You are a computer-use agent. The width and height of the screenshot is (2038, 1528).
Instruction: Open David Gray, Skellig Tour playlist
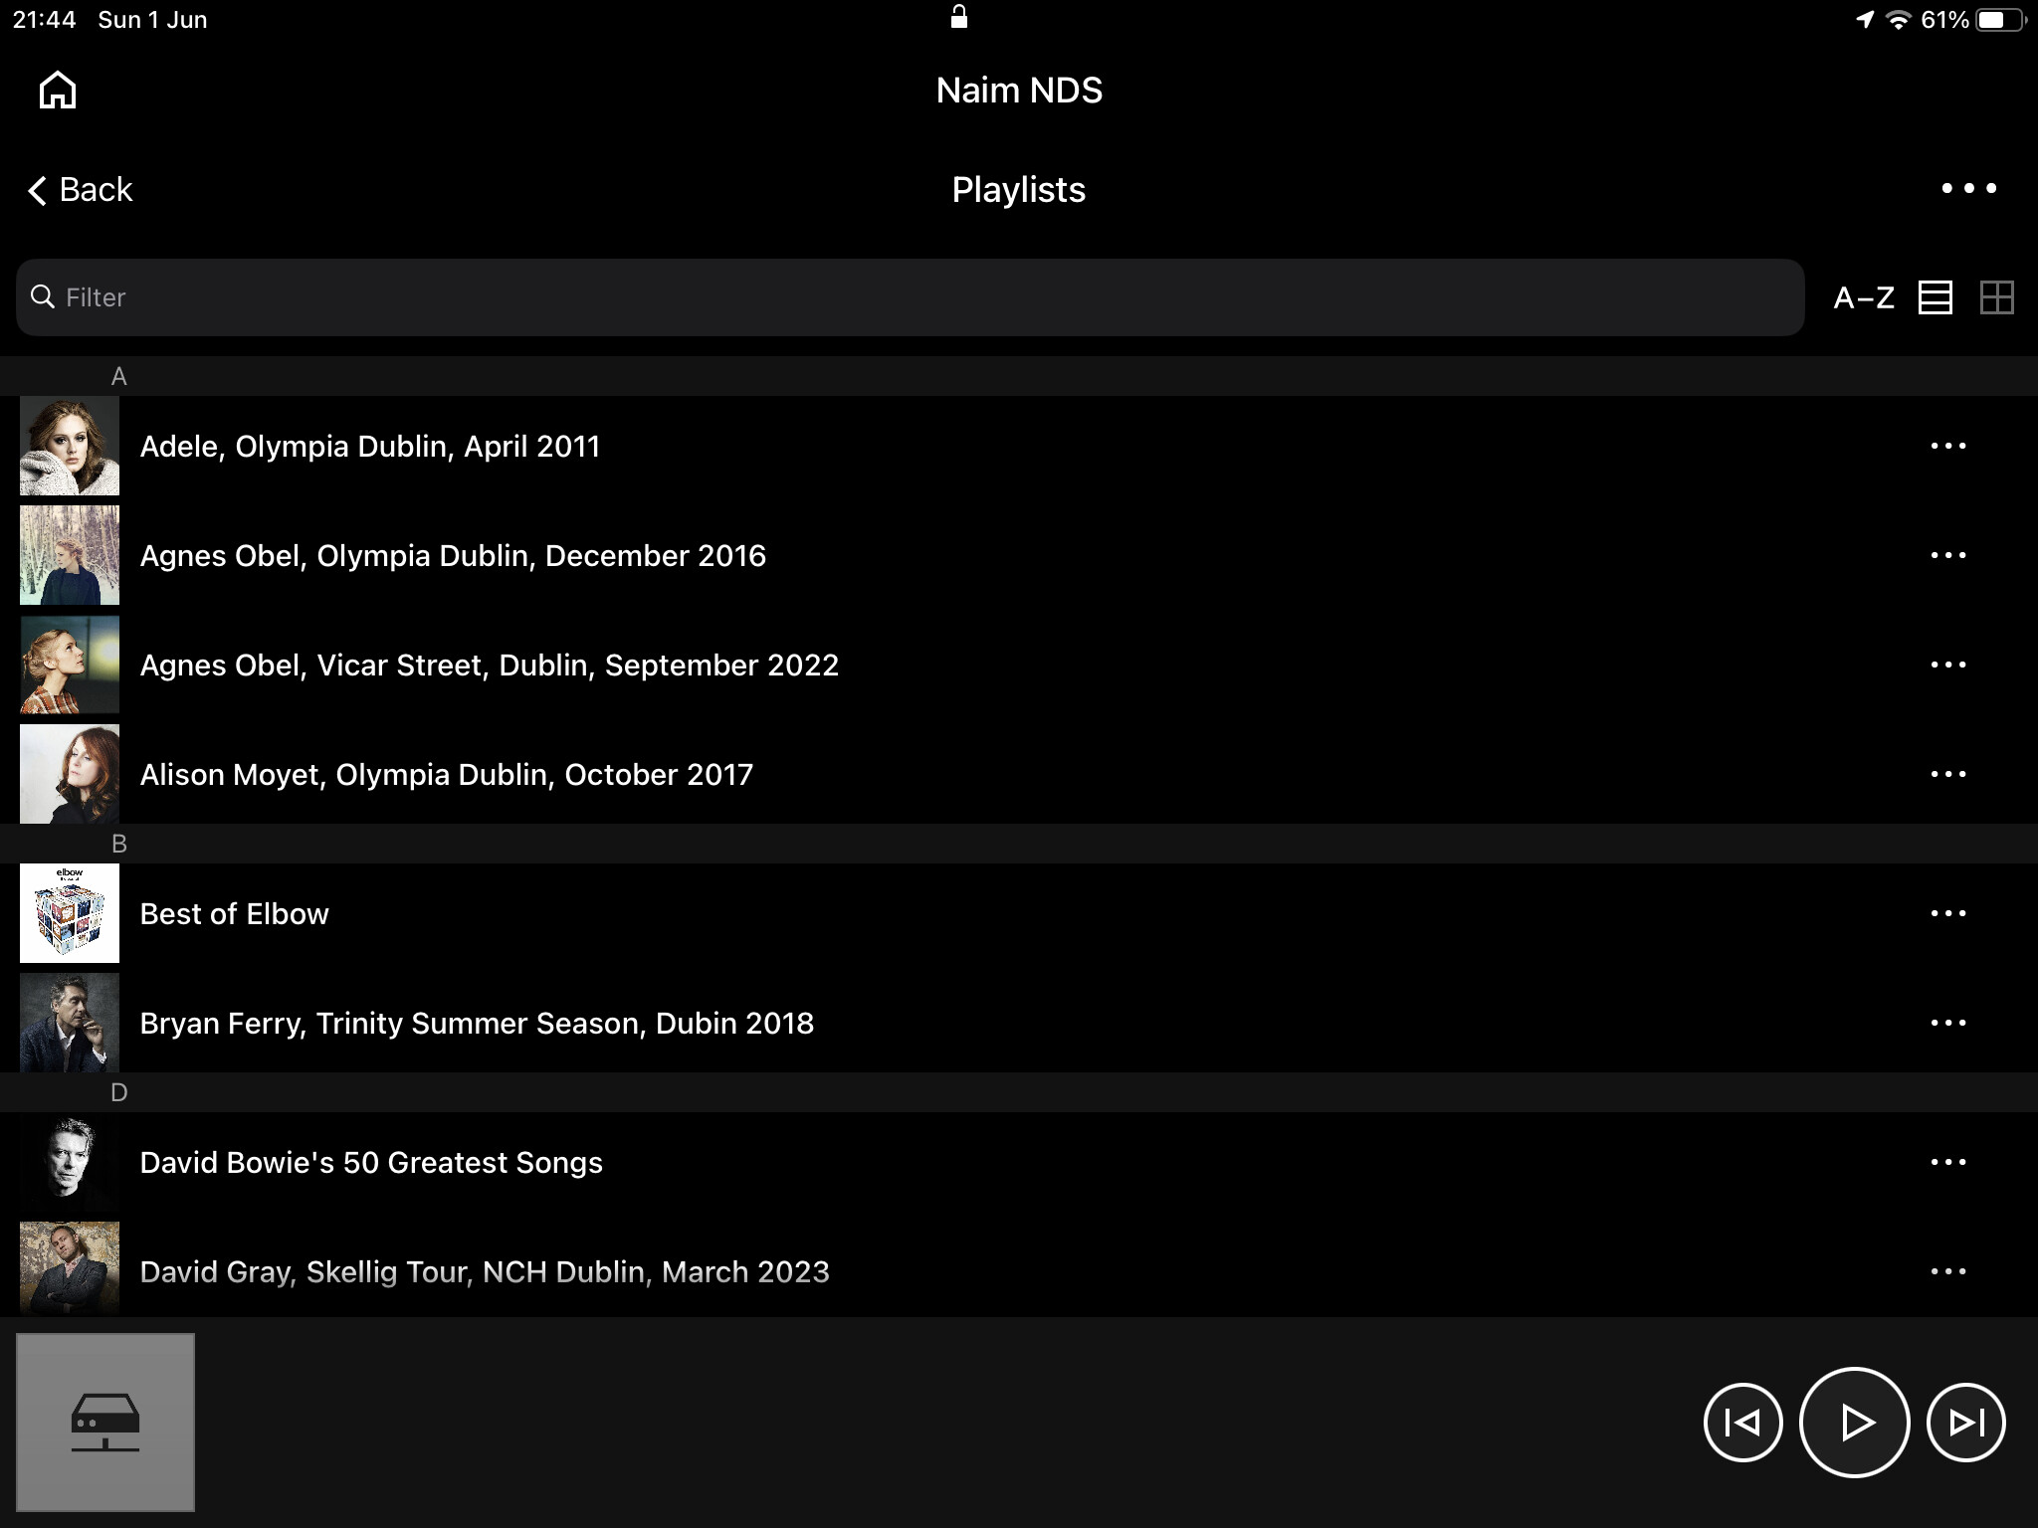[1019, 1269]
